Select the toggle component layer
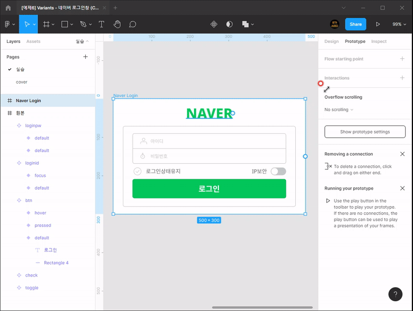413x311 pixels. tap(47, 288)
